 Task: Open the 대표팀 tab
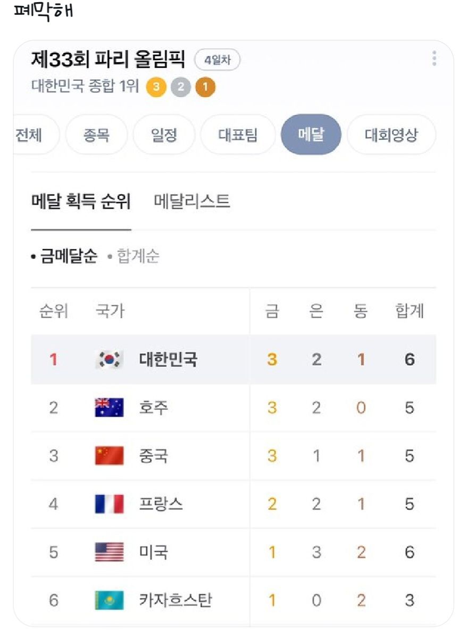[238, 134]
